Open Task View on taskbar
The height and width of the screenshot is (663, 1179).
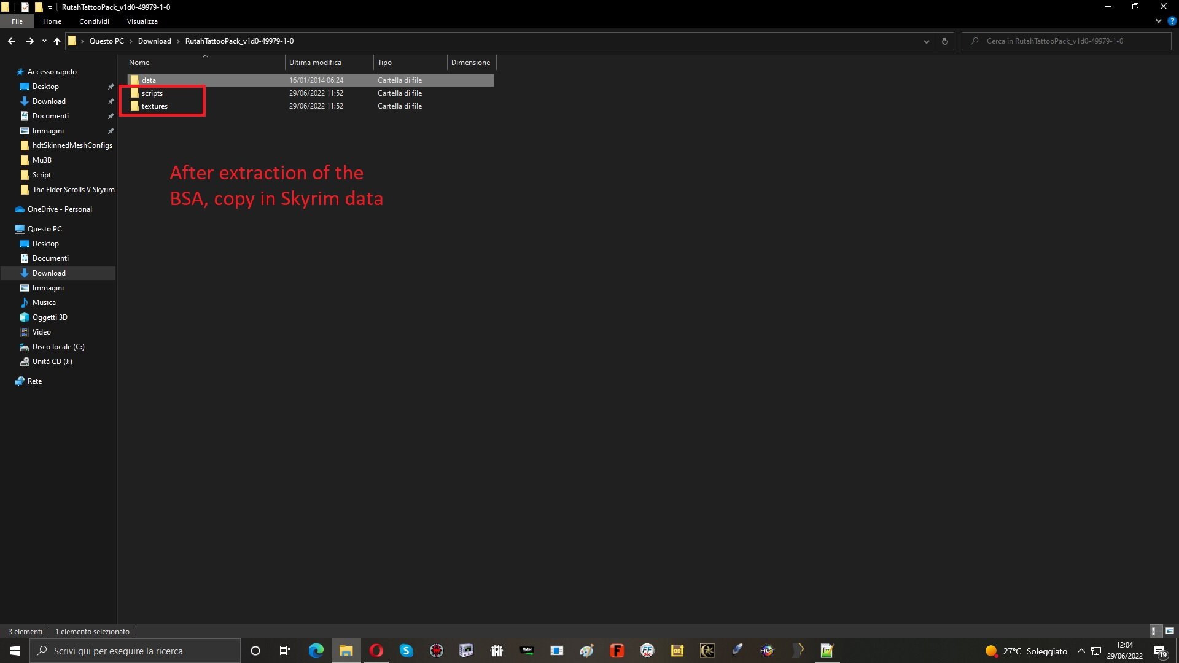(x=285, y=651)
